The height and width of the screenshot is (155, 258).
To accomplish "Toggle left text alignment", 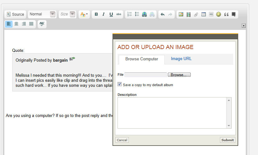I will click(9, 24).
